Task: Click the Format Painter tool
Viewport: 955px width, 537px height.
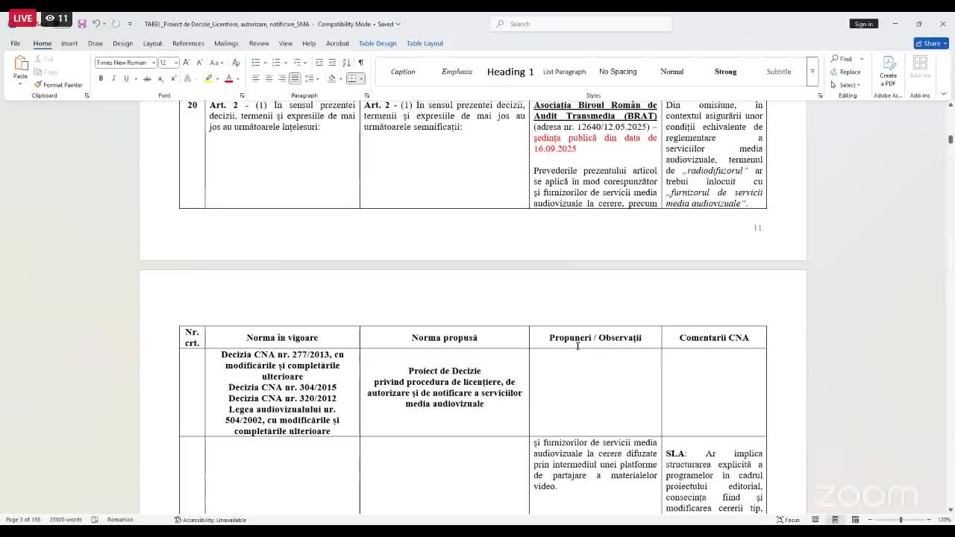Action: coord(58,84)
